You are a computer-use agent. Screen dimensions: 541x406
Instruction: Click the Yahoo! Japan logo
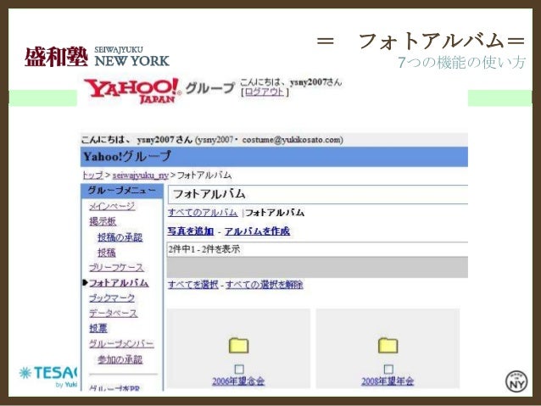pyautogui.click(x=133, y=91)
